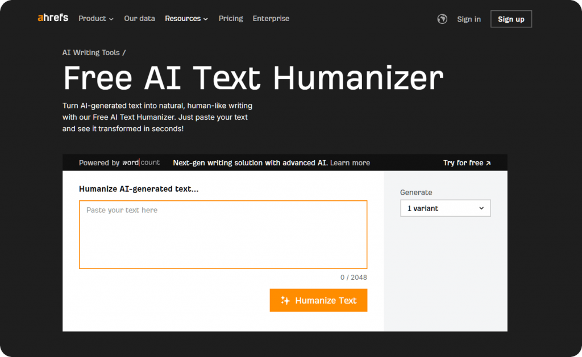Screen dimensions: 582x357
Task: Click the 0 / 2048 character counter
Action: coord(354,278)
